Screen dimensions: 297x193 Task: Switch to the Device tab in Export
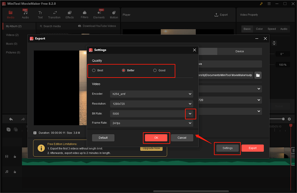click(x=240, y=51)
